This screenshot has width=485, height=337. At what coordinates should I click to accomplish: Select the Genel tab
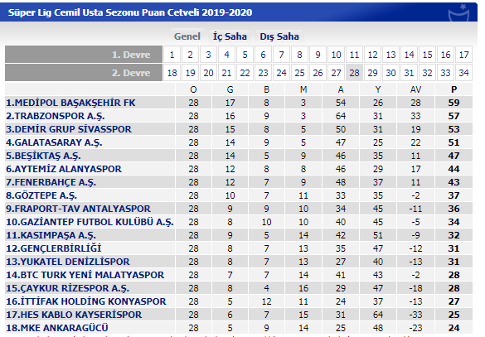point(187,36)
